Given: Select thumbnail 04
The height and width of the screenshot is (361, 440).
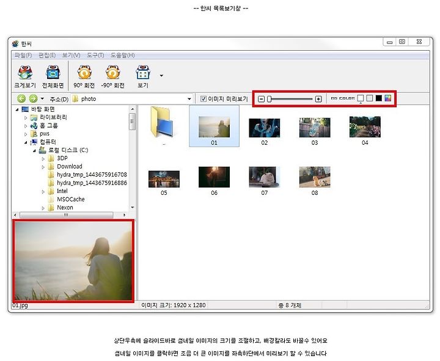Looking at the screenshot, I should pyautogui.click(x=365, y=127).
